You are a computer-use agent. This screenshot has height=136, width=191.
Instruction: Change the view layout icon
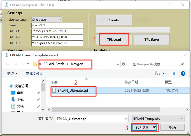tap(158, 73)
